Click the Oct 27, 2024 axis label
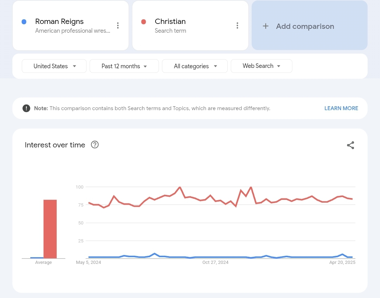Image resolution: width=380 pixels, height=298 pixels. click(215, 262)
